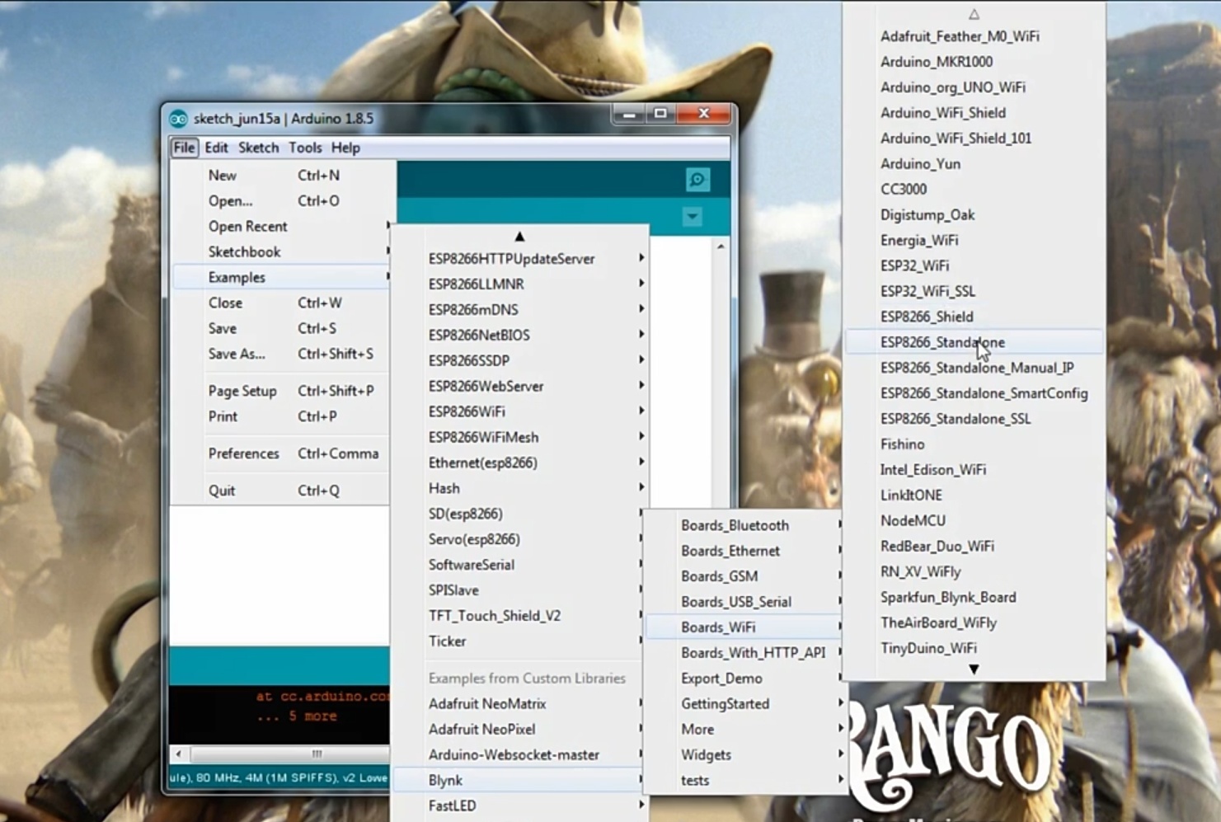
Task: Choose Open... from File menu
Action: 280,200
